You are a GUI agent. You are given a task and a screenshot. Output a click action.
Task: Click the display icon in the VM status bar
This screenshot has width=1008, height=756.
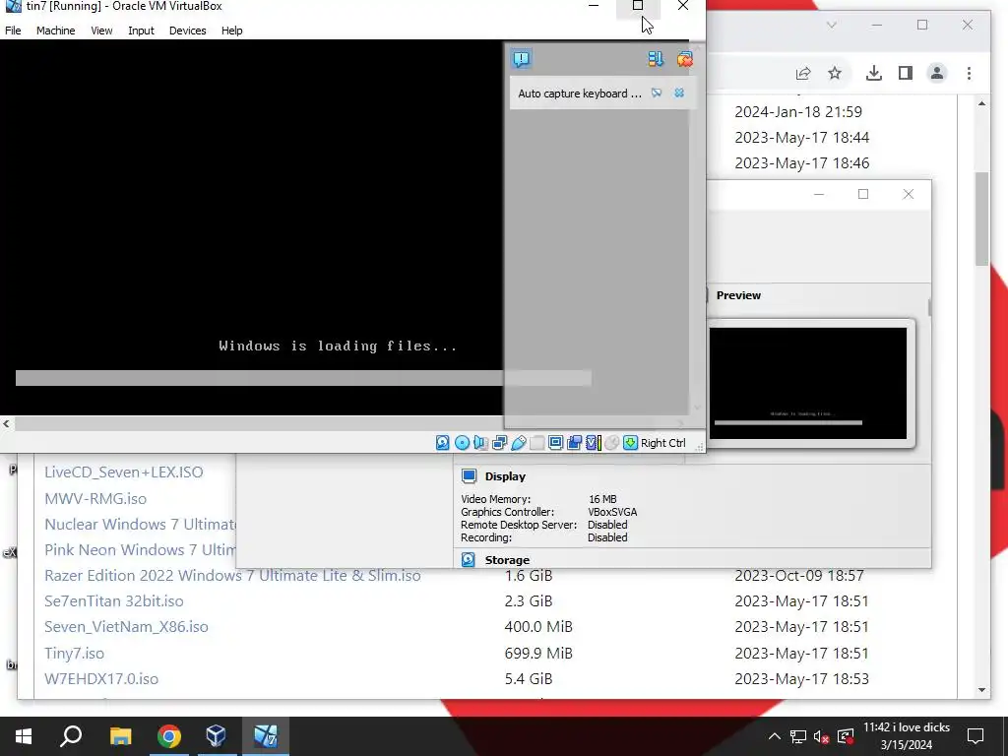(555, 442)
